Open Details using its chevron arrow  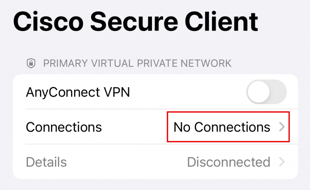click(282, 162)
